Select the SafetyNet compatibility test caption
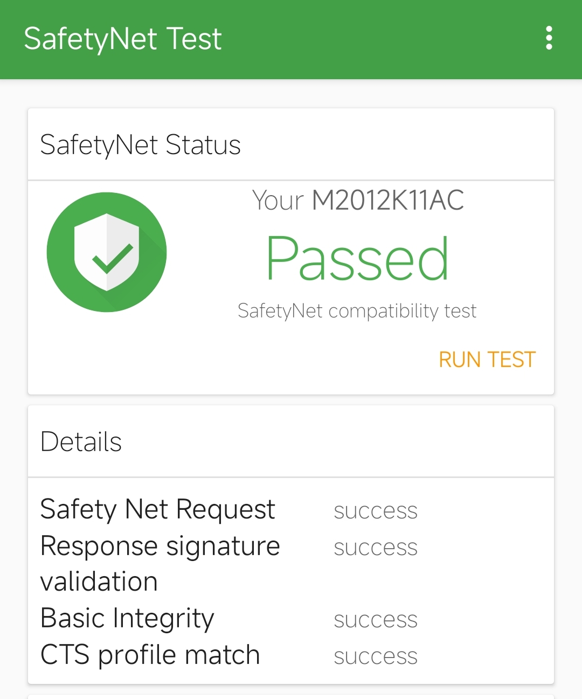 pos(357,311)
